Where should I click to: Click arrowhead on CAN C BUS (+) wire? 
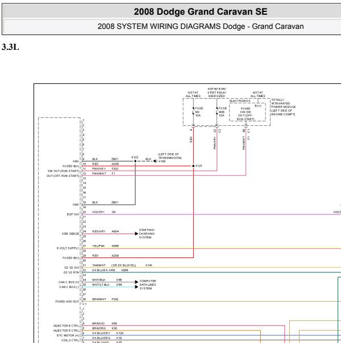pyautogui.click(x=136, y=282)
